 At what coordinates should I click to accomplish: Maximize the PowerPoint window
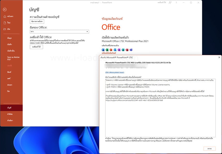[x=191, y=3]
